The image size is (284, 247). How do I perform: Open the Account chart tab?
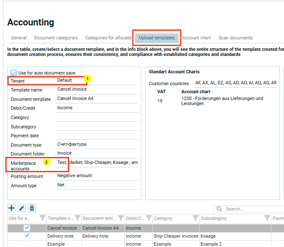[196, 38]
